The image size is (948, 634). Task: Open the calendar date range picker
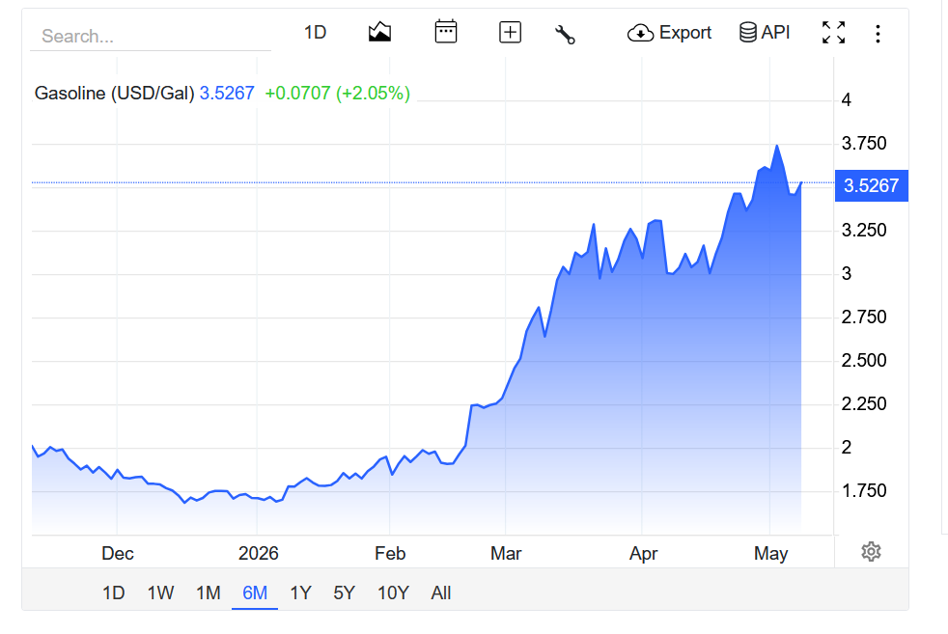446,32
